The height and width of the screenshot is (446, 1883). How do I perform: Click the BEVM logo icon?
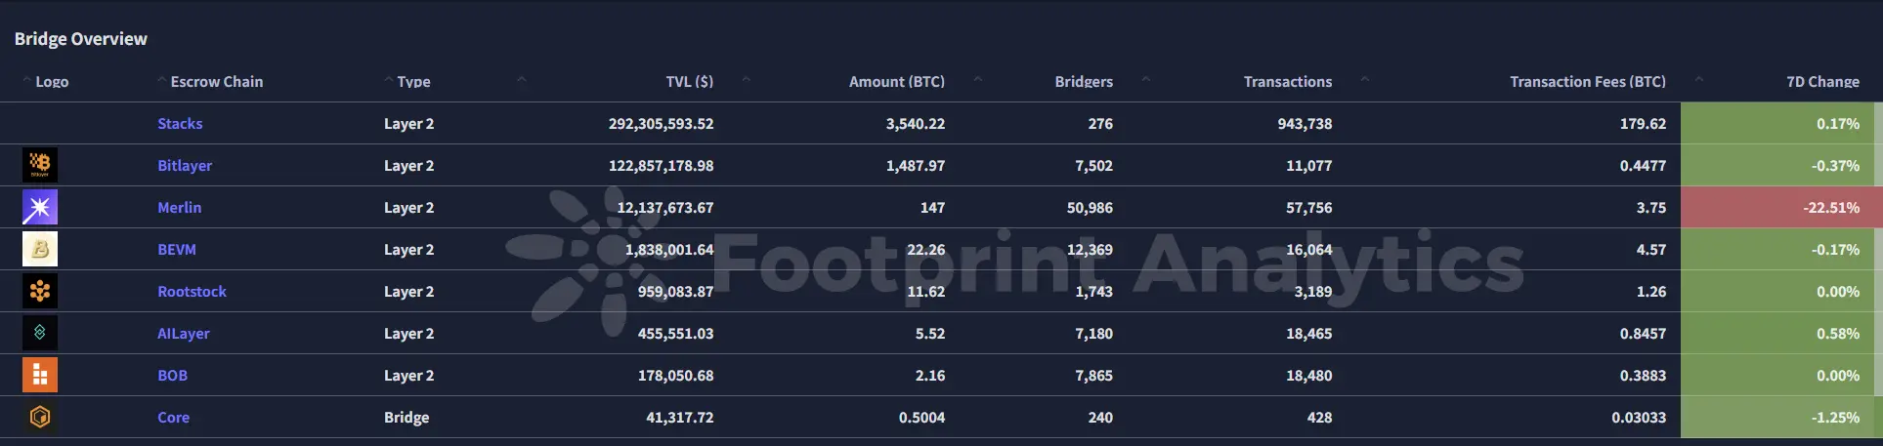point(40,249)
